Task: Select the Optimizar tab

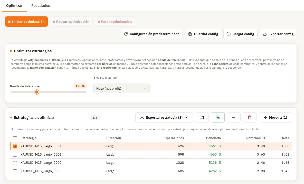Action: point(14,6)
